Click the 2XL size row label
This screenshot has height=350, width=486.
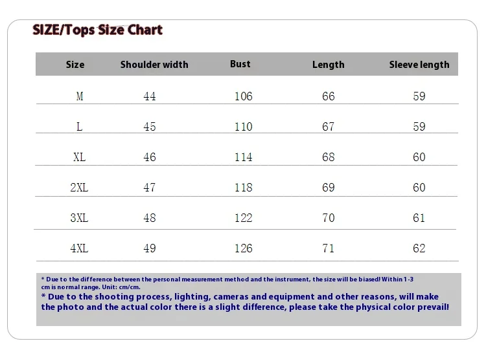(x=79, y=188)
